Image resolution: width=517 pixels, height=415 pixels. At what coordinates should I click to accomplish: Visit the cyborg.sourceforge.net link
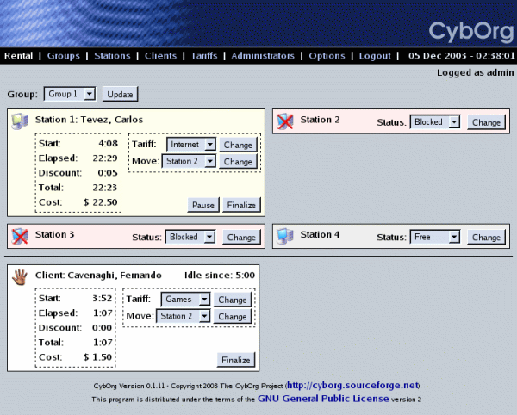tap(352, 387)
